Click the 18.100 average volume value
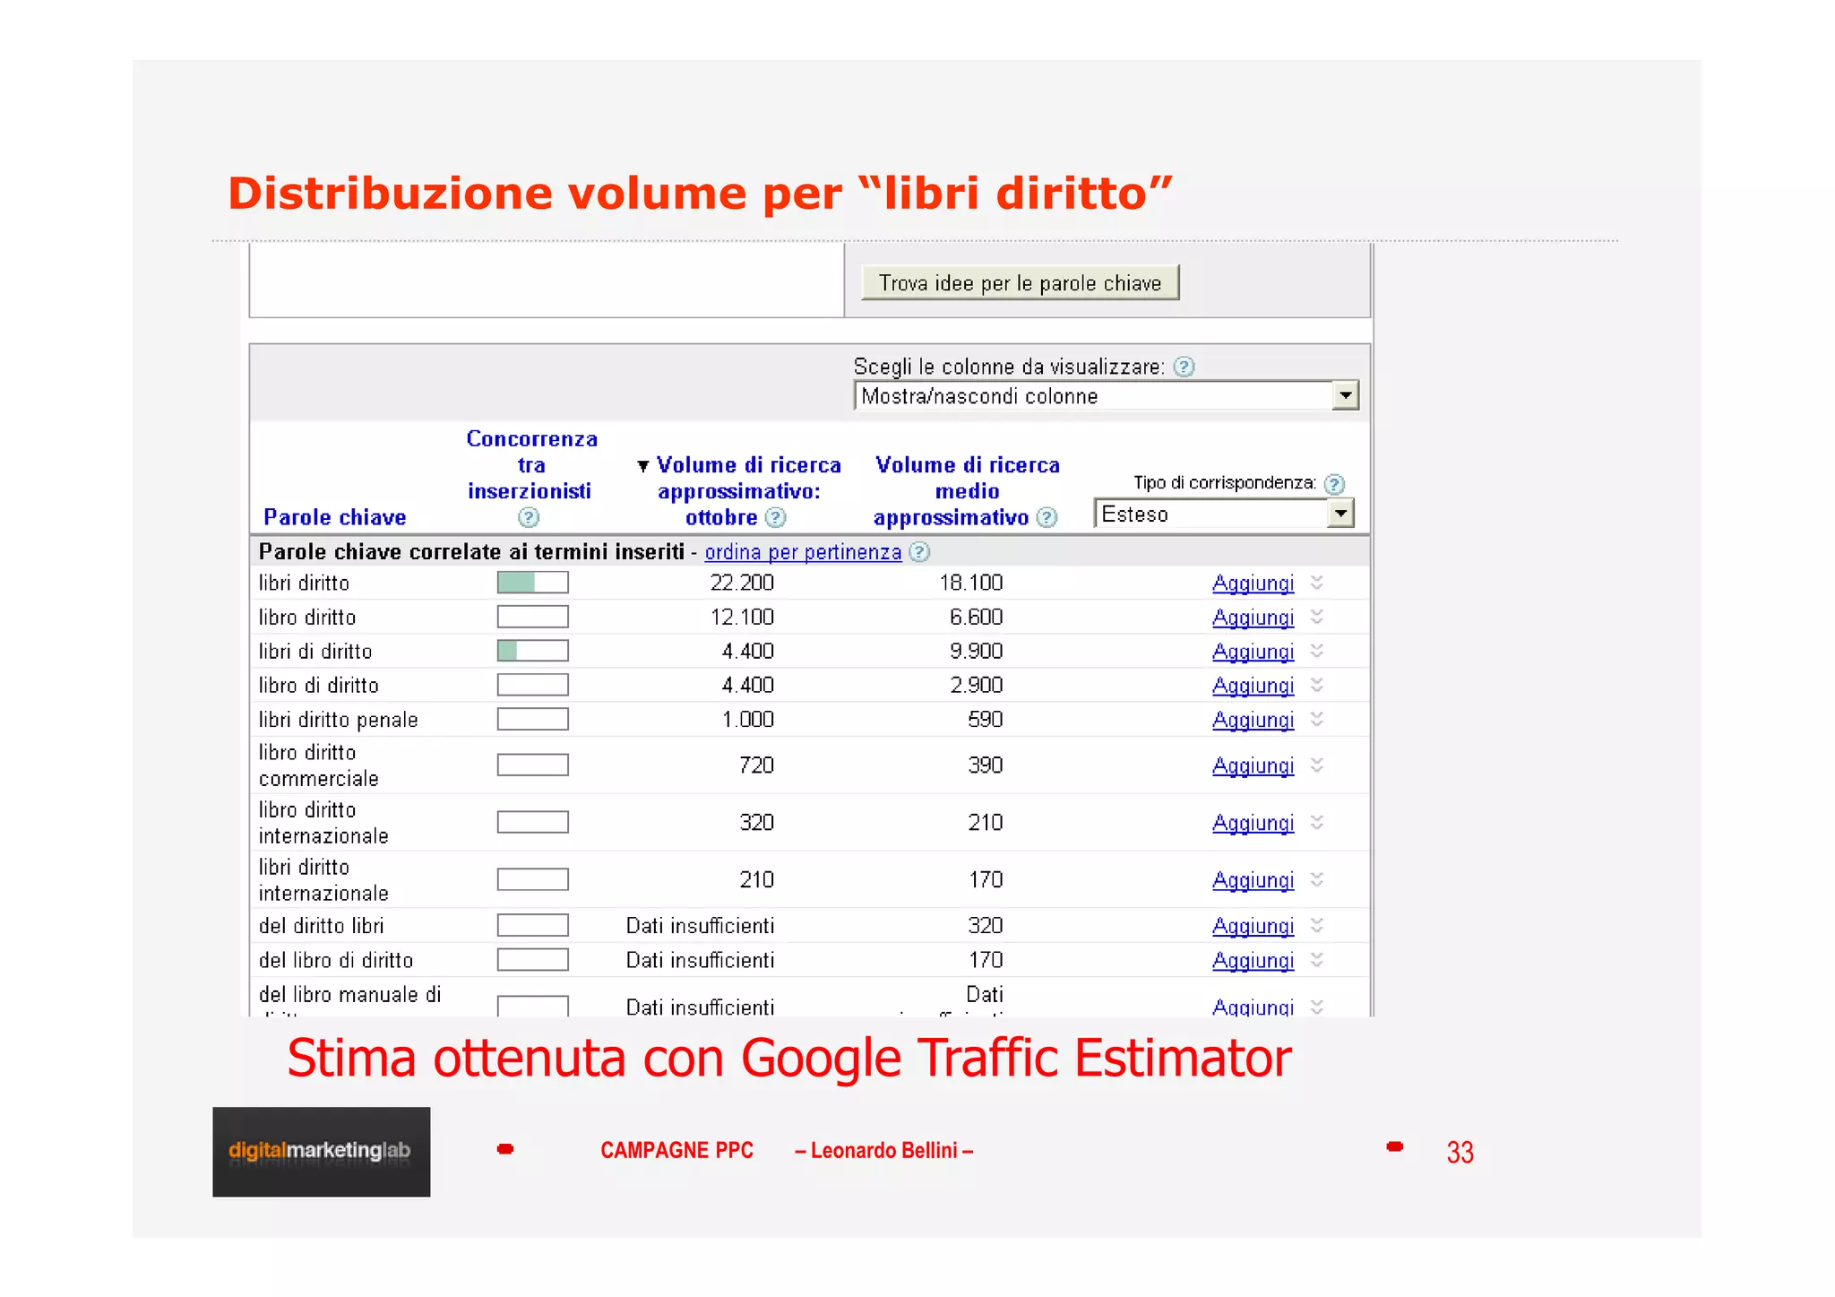The image size is (1835, 1297). (970, 583)
